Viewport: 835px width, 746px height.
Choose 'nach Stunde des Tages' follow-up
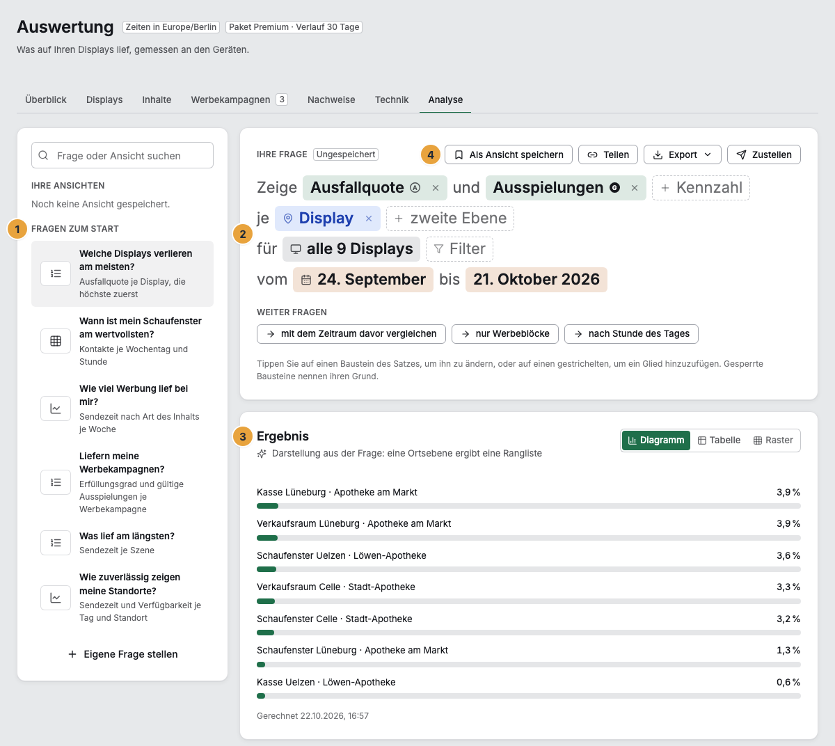pos(631,334)
